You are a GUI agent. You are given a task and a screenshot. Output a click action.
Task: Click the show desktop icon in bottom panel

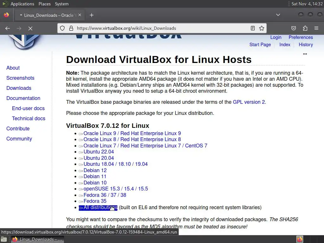[x=4, y=239]
